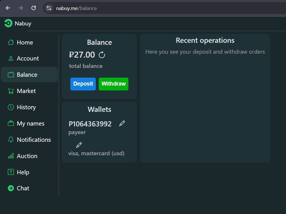Image resolution: width=286 pixels, height=214 pixels.
Task: Refresh the total balance amount
Action: [102, 55]
